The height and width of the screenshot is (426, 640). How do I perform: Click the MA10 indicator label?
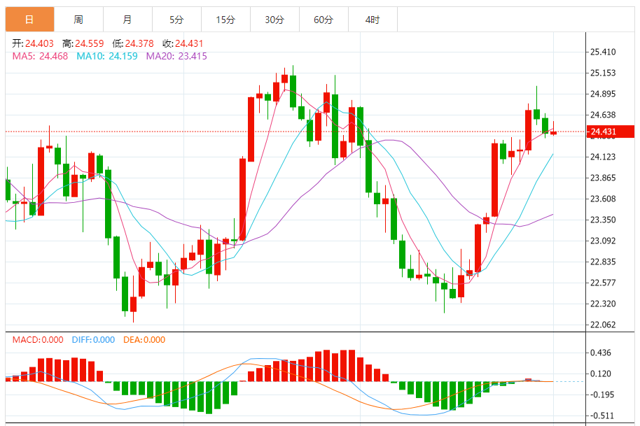[x=107, y=56]
